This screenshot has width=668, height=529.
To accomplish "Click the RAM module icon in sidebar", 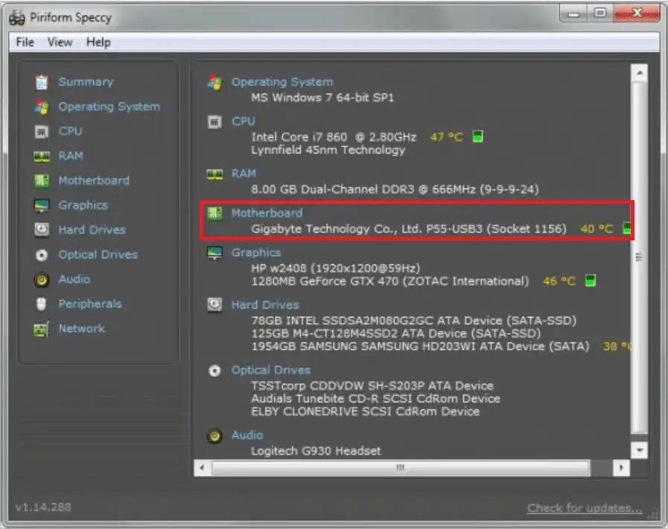I will click(42, 156).
